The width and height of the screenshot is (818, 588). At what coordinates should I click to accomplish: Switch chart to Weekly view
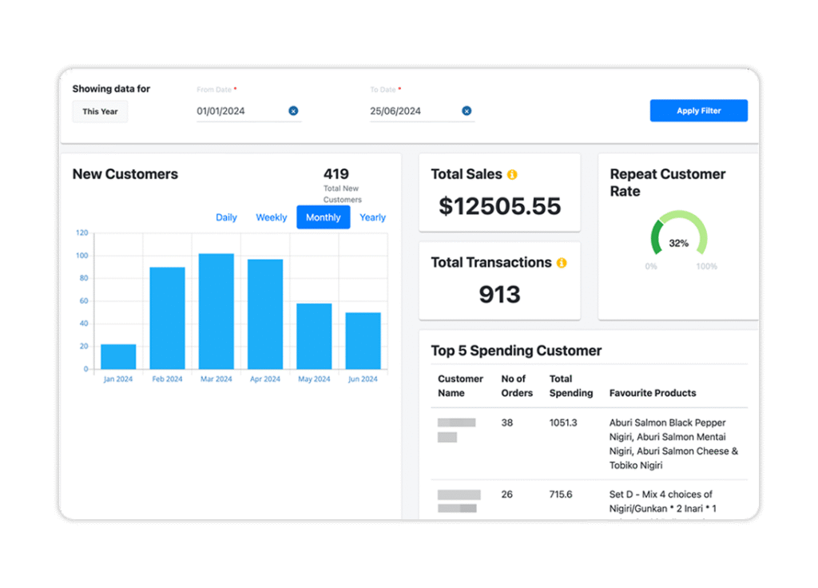coord(271,217)
